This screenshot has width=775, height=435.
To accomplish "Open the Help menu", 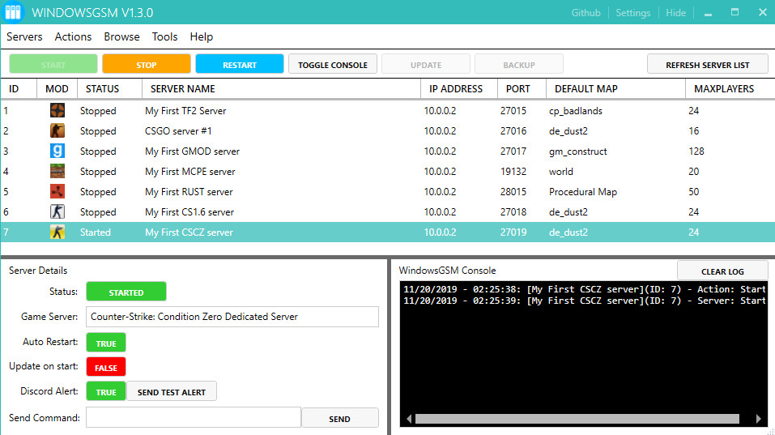I will point(201,36).
